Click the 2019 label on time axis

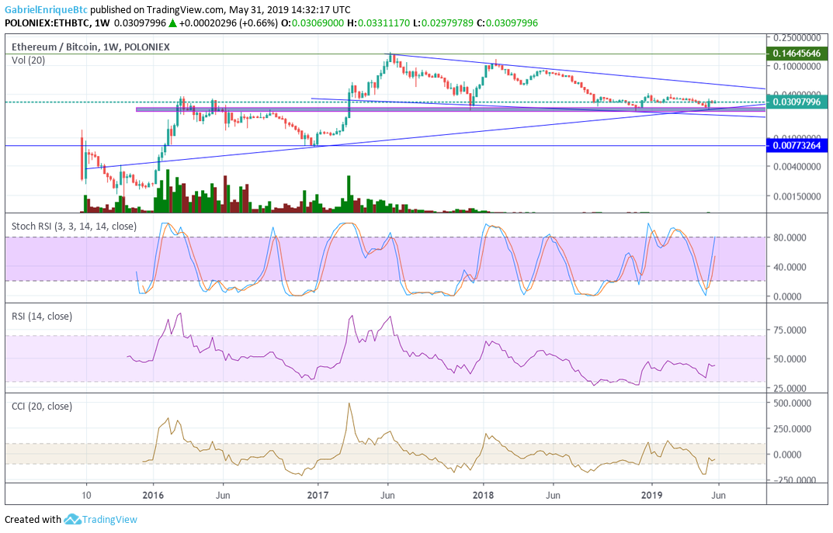click(x=651, y=495)
